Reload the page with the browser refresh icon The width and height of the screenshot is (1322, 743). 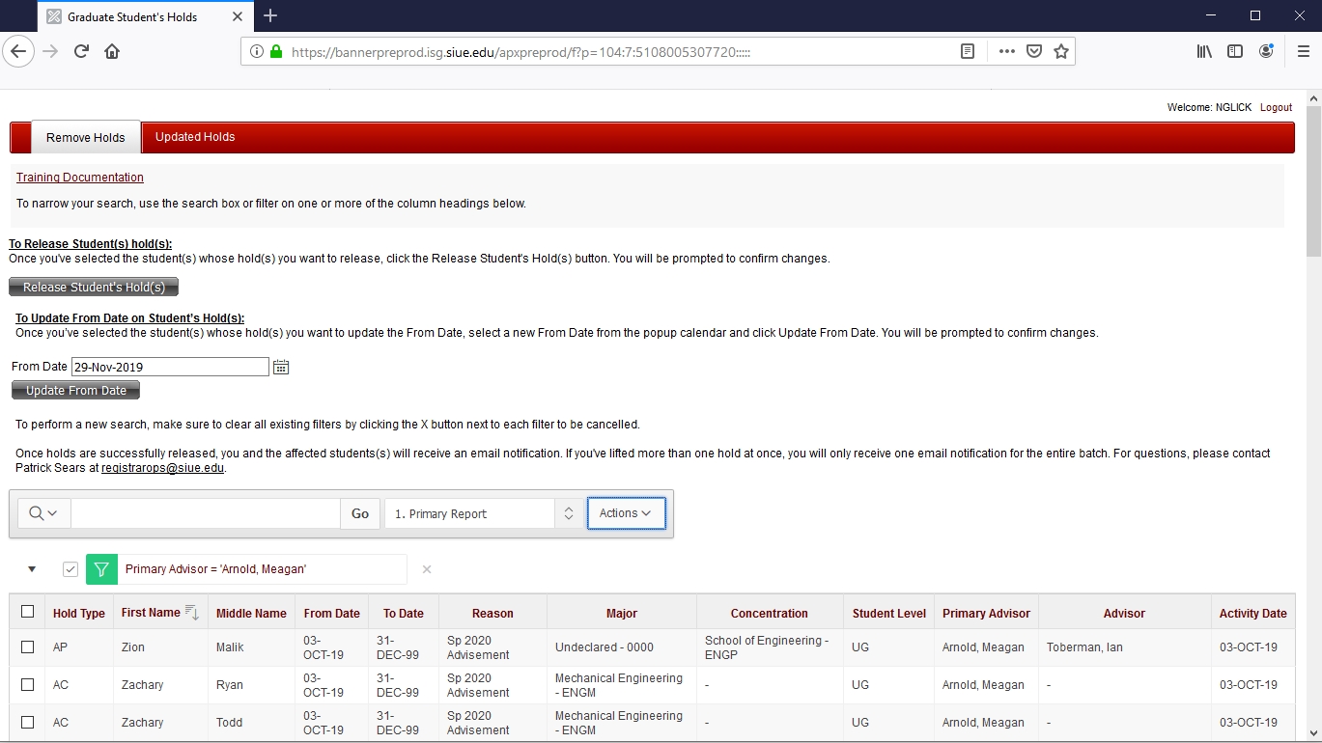(81, 52)
